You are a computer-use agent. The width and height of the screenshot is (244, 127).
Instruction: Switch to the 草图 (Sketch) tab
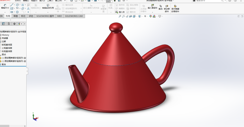[15, 16]
